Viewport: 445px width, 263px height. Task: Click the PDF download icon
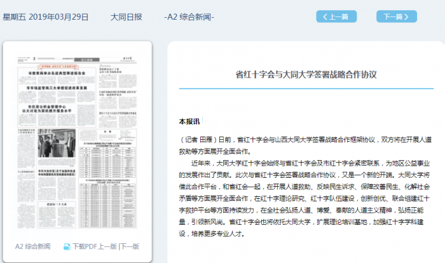67,247
